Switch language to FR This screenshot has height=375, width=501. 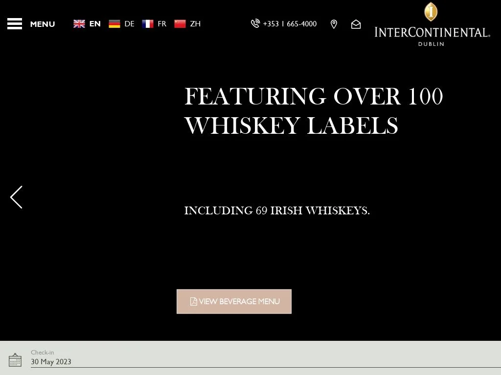(162, 24)
